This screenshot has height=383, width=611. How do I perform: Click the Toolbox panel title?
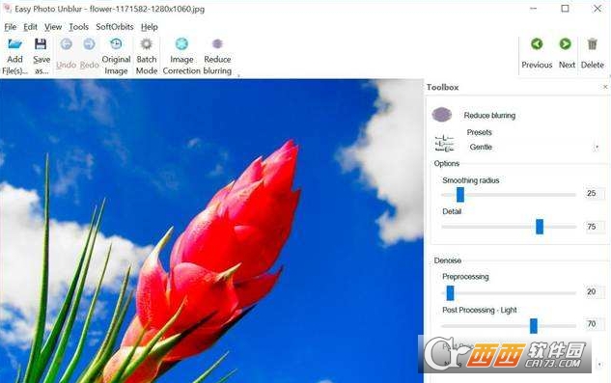click(442, 87)
